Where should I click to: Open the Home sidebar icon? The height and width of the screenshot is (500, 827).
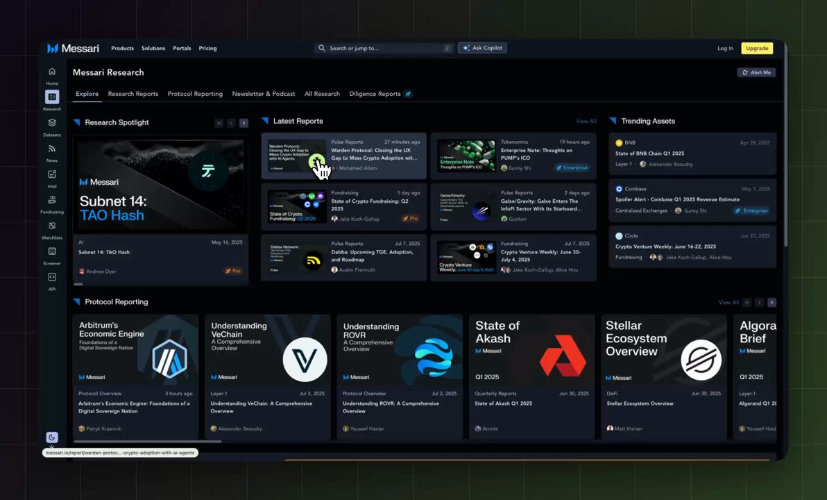coord(51,72)
